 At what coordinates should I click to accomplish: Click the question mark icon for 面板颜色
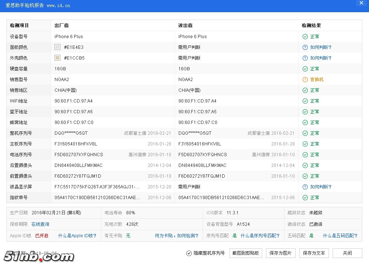pos(305,47)
